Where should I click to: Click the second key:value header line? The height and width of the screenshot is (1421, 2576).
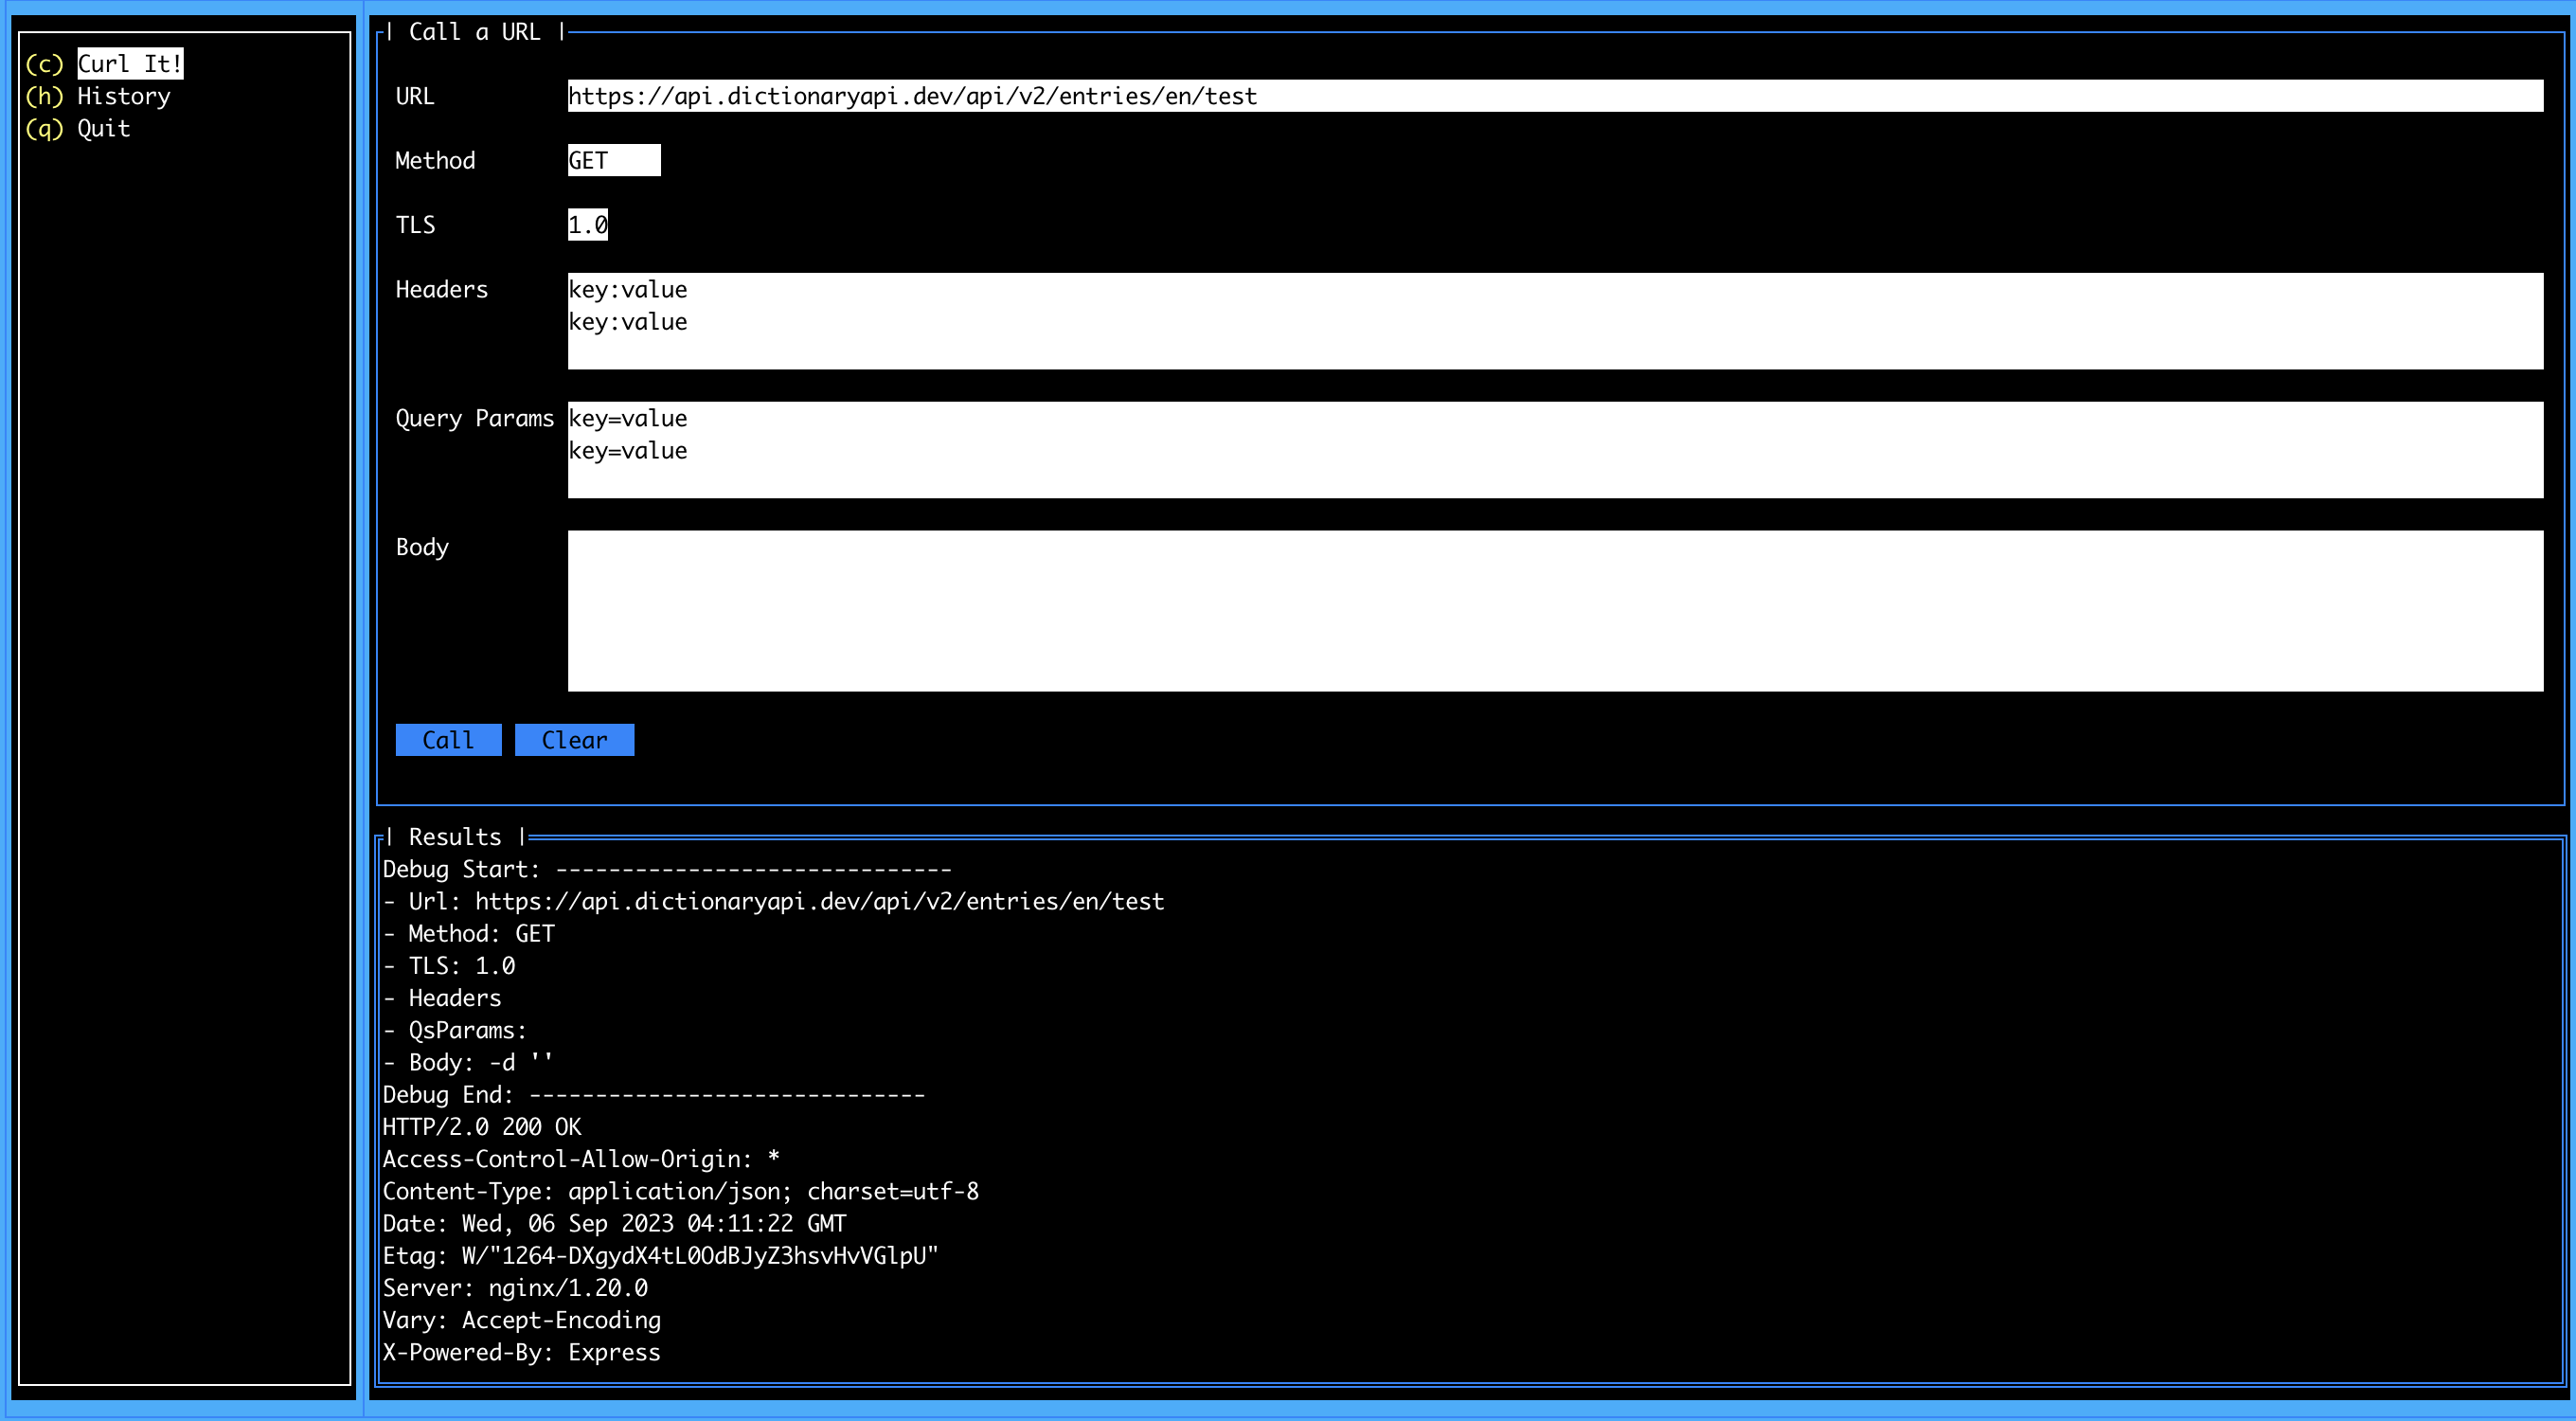tap(628, 322)
